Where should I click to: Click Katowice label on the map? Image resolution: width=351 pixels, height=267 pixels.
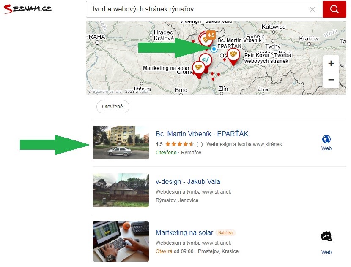274,27
